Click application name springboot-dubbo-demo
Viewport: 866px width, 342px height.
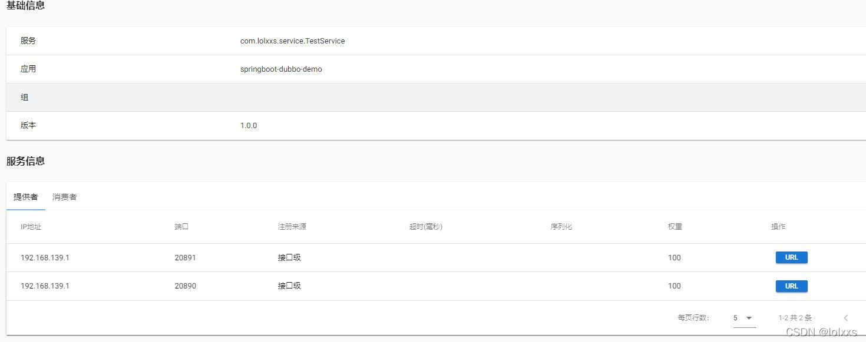(x=281, y=69)
